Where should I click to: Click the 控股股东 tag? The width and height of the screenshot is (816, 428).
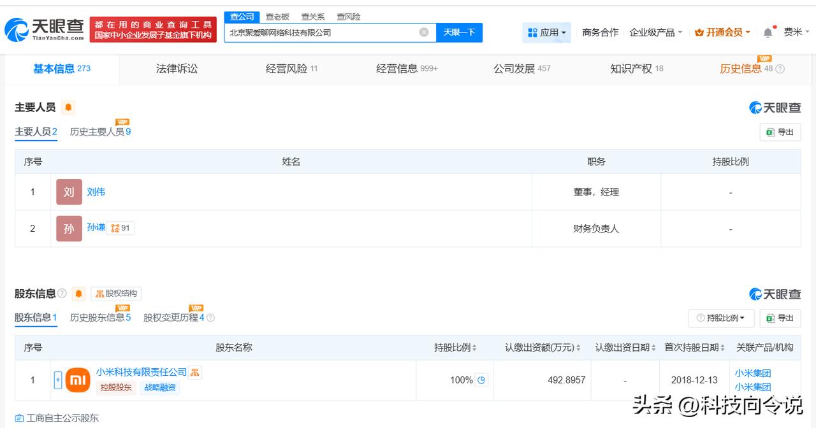coord(115,387)
